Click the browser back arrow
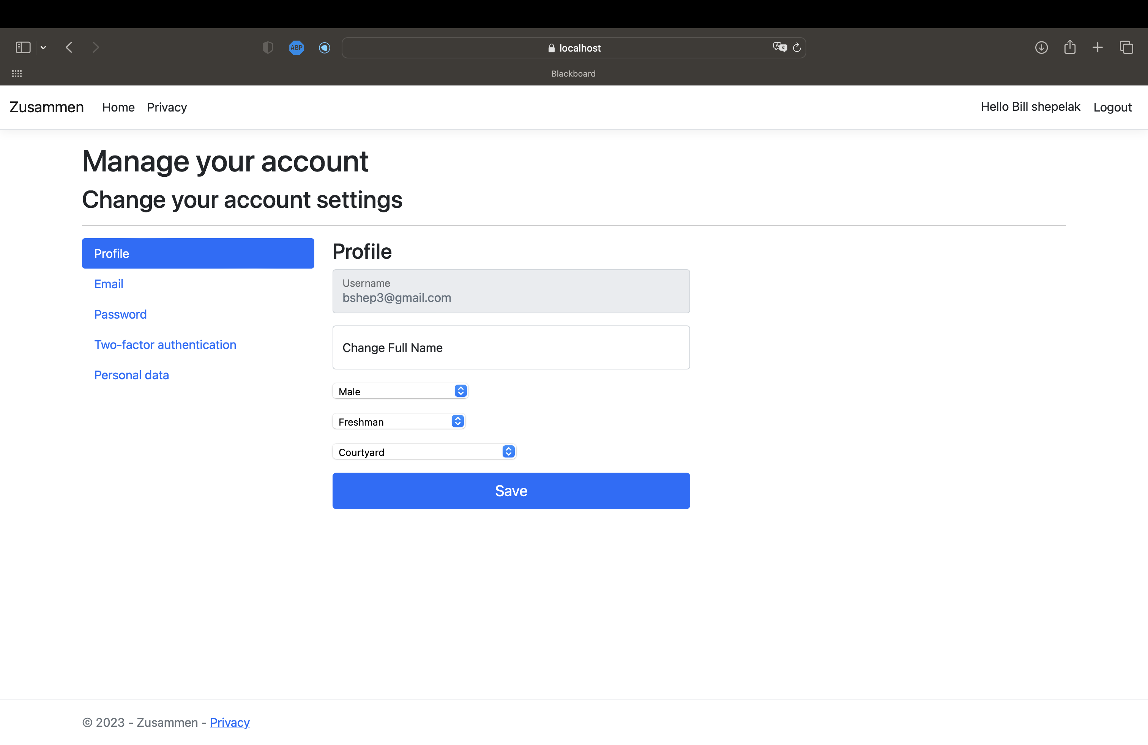 pos(69,47)
